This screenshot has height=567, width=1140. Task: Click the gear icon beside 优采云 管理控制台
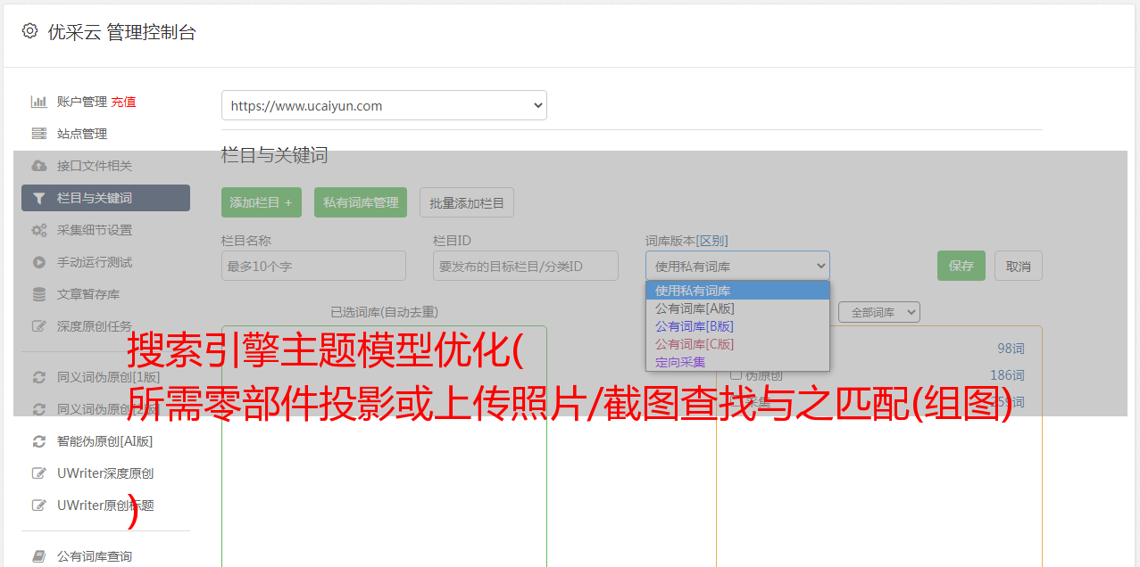(30, 31)
